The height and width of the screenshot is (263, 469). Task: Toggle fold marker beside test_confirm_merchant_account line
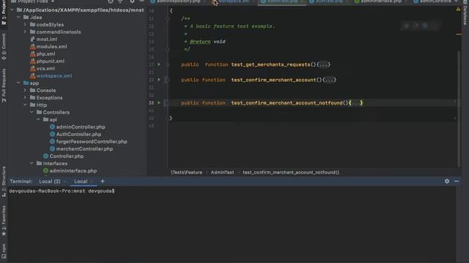point(167,80)
